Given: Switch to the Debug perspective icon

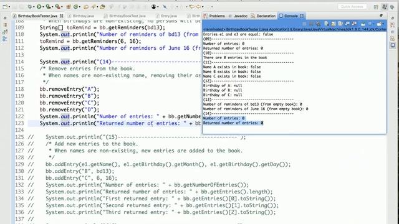Looking at the screenshot, I should coord(392,7).
